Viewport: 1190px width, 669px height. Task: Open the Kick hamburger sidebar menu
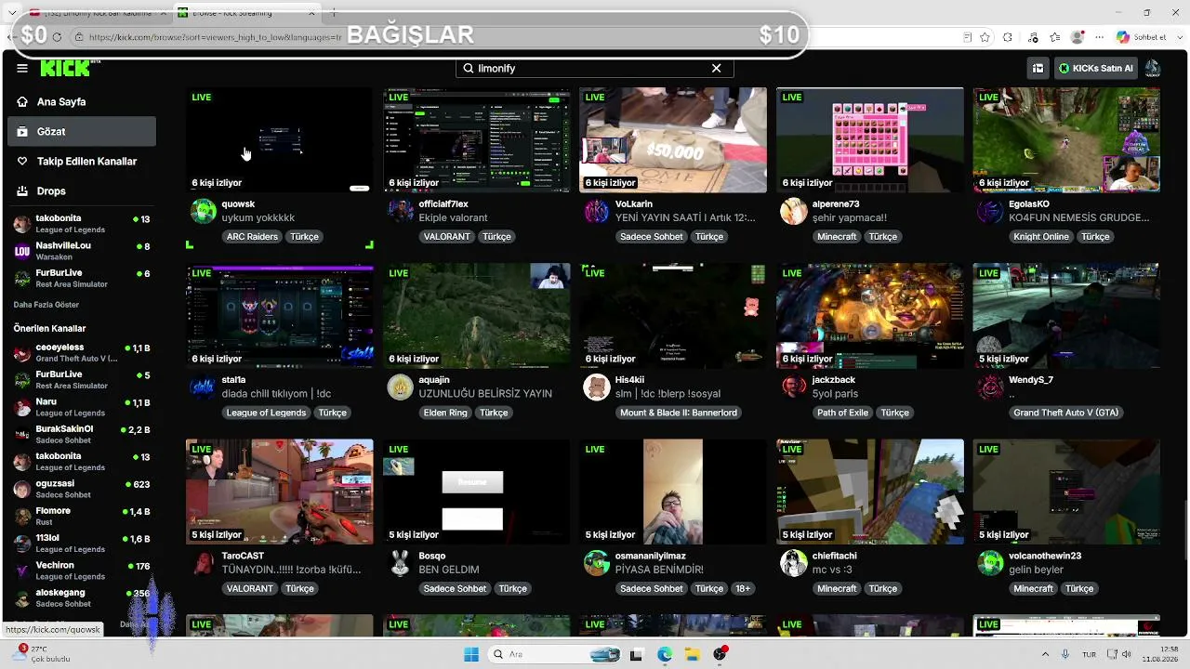click(22, 68)
